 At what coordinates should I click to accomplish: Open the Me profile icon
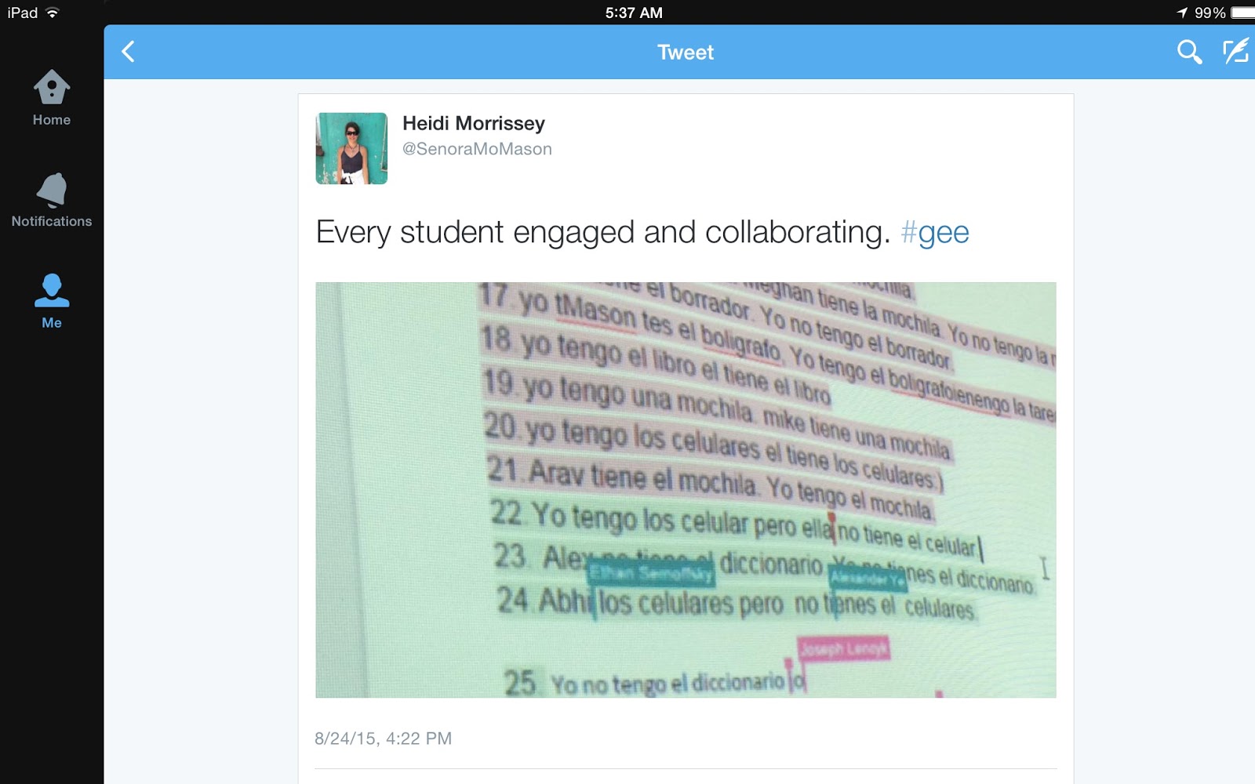point(52,290)
